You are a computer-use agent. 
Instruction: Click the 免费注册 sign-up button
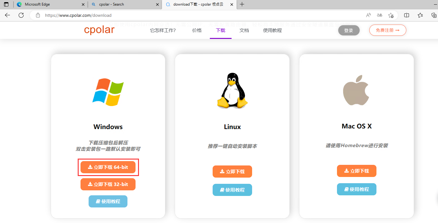(388, 30)
